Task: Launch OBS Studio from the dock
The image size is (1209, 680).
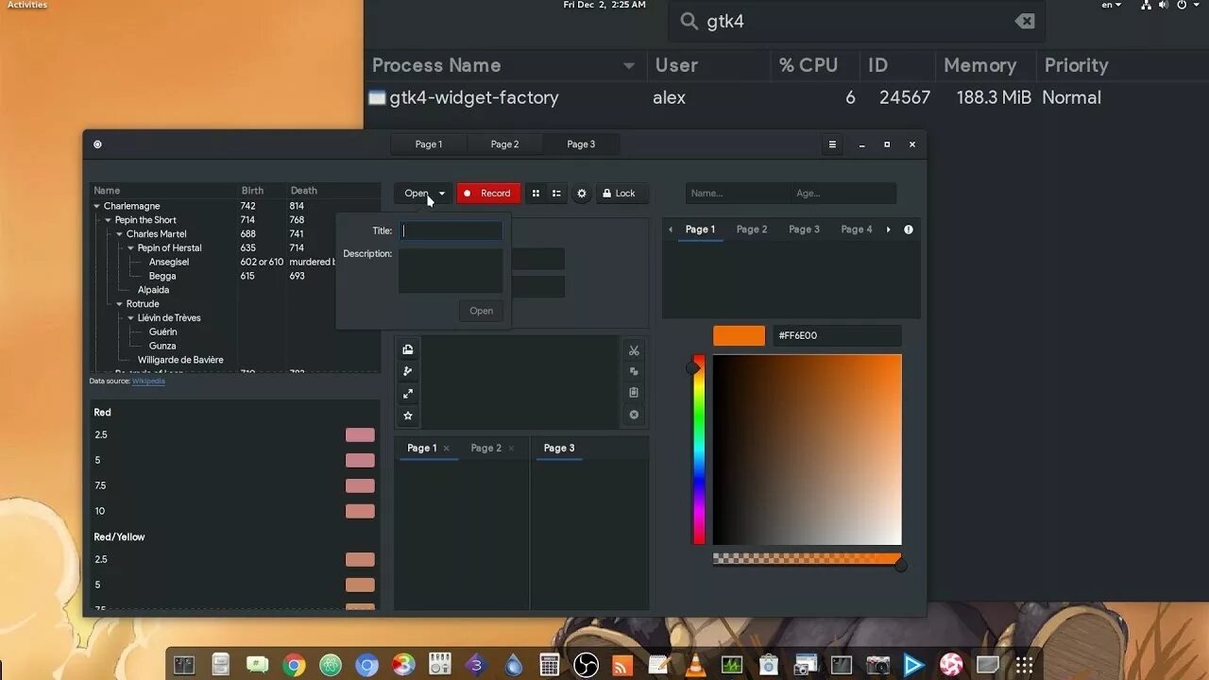Action: [587, 665]
